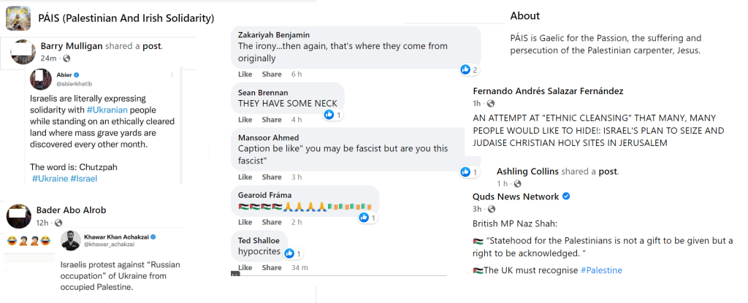Image resolution: width=748 pixels, height=303 pixels.
Task: Click Quds News Network's verified badge
Action: pyautogui.click(x=565, y=196)
